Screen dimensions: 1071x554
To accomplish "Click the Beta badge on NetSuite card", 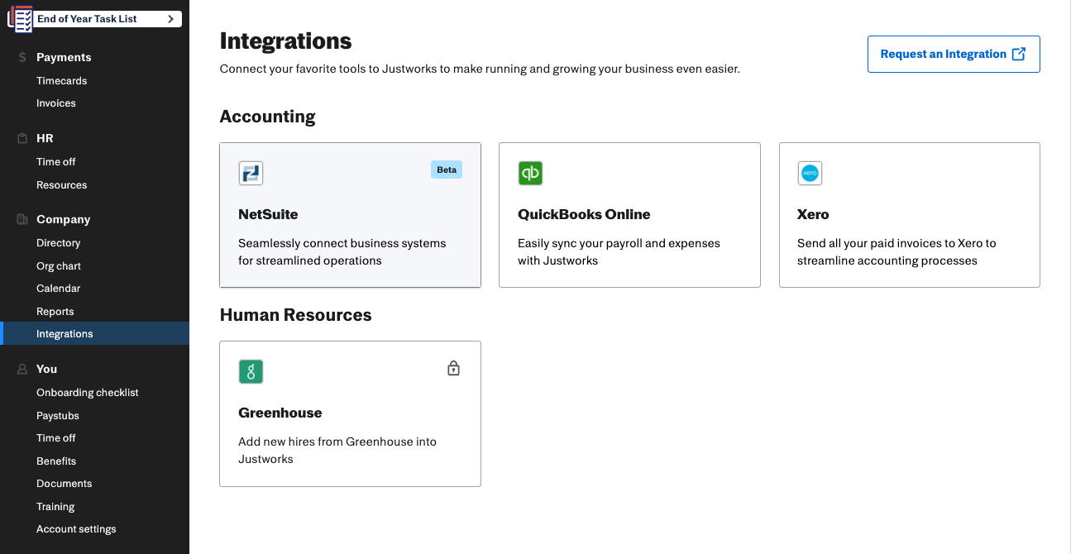I will [447, 170].
